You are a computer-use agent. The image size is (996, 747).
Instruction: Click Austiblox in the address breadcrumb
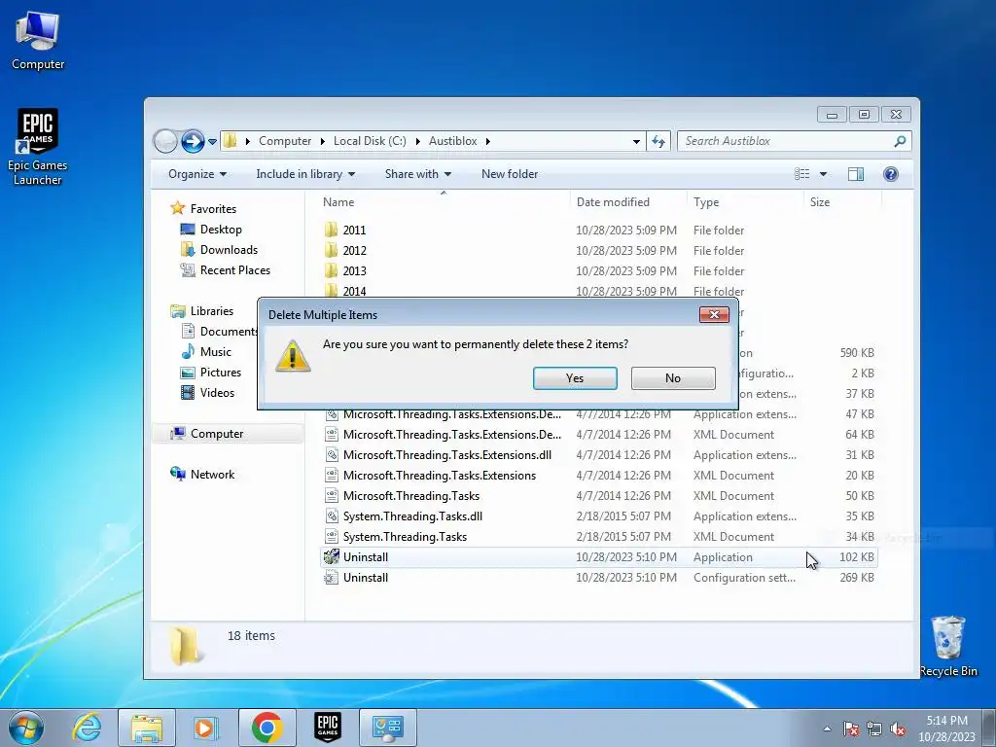[453, 141]
